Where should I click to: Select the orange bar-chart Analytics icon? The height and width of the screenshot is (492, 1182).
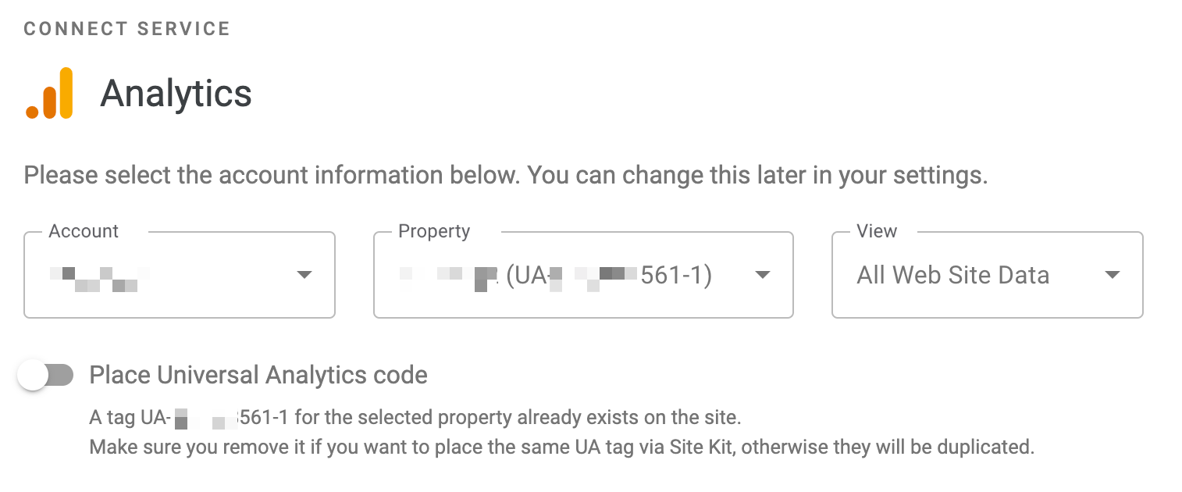(x=49, y=91)
